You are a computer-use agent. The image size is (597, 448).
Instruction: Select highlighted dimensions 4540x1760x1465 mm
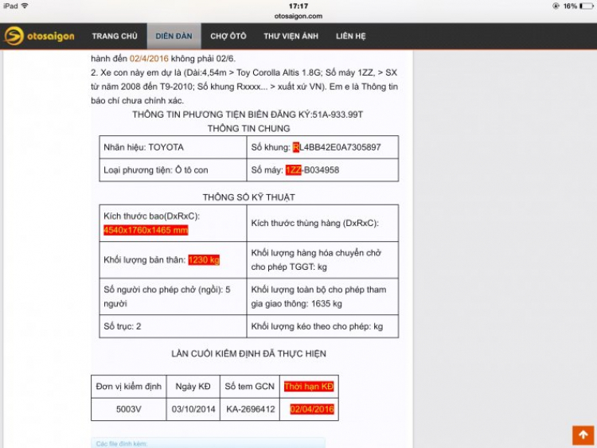[146, 230]
